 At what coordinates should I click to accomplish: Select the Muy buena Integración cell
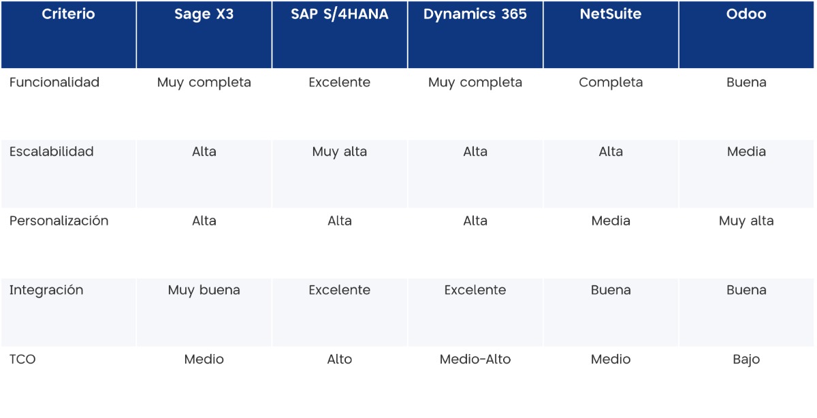point(204,290)
